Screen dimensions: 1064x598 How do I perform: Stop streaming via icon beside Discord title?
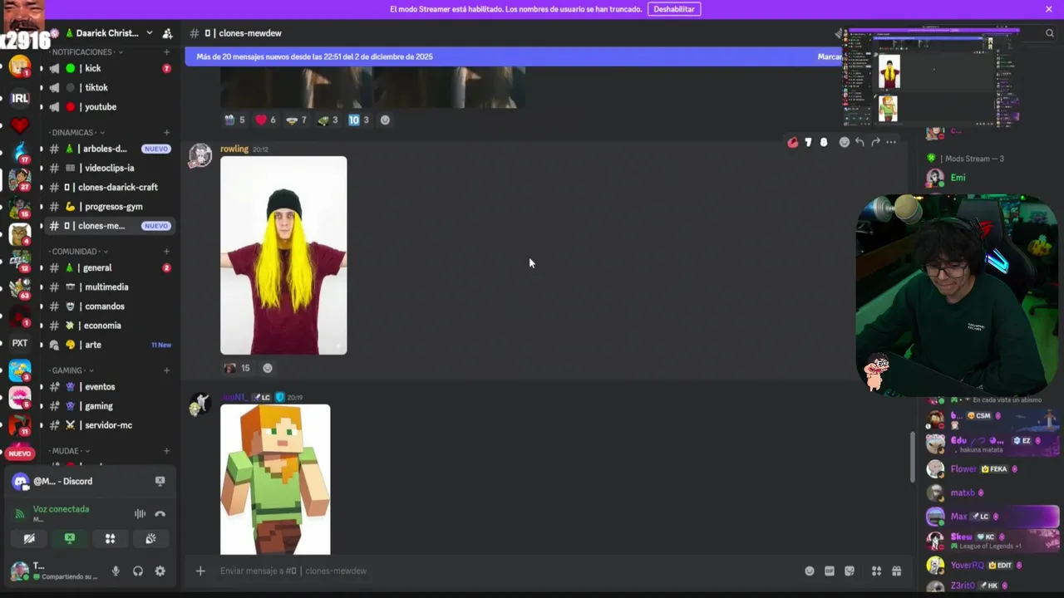pos(160,481)
